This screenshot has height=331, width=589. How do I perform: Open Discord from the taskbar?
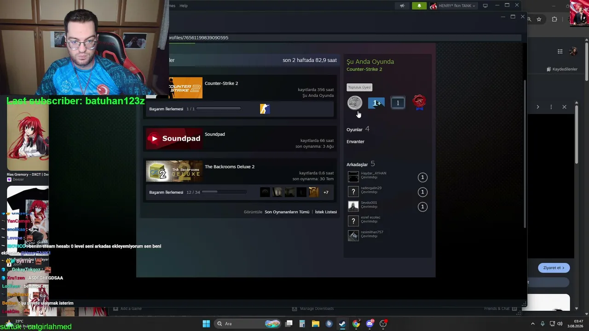pos(370,324)
